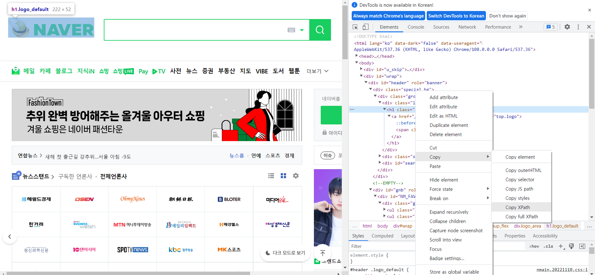Switch to the Computed styles tab
Image resolution: width=595 pixels, height=275 pixels.
pos(382,236)
